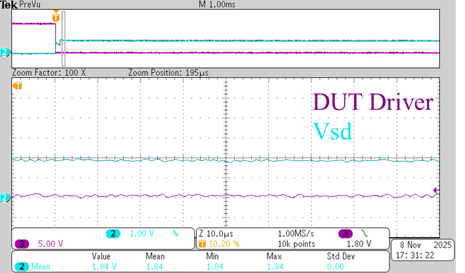Image resolution: width=465 pixels, height=273 pixels.
Task: Click the orange trigger marker in zoom view
Action: 18,86
